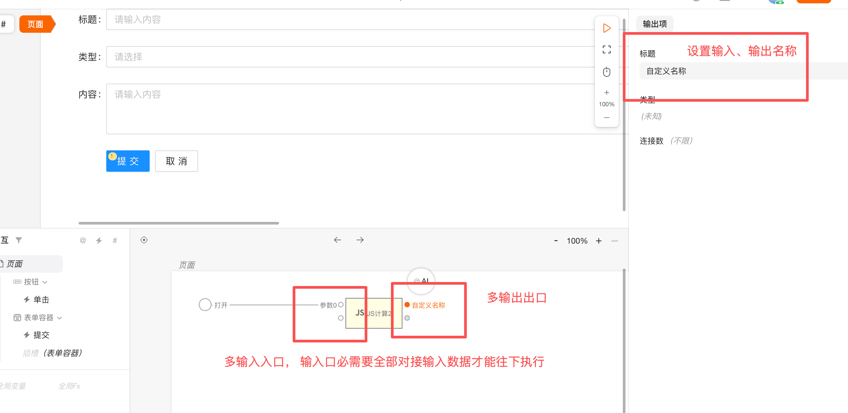Click the fullscreen fit icon

point(607,49)
